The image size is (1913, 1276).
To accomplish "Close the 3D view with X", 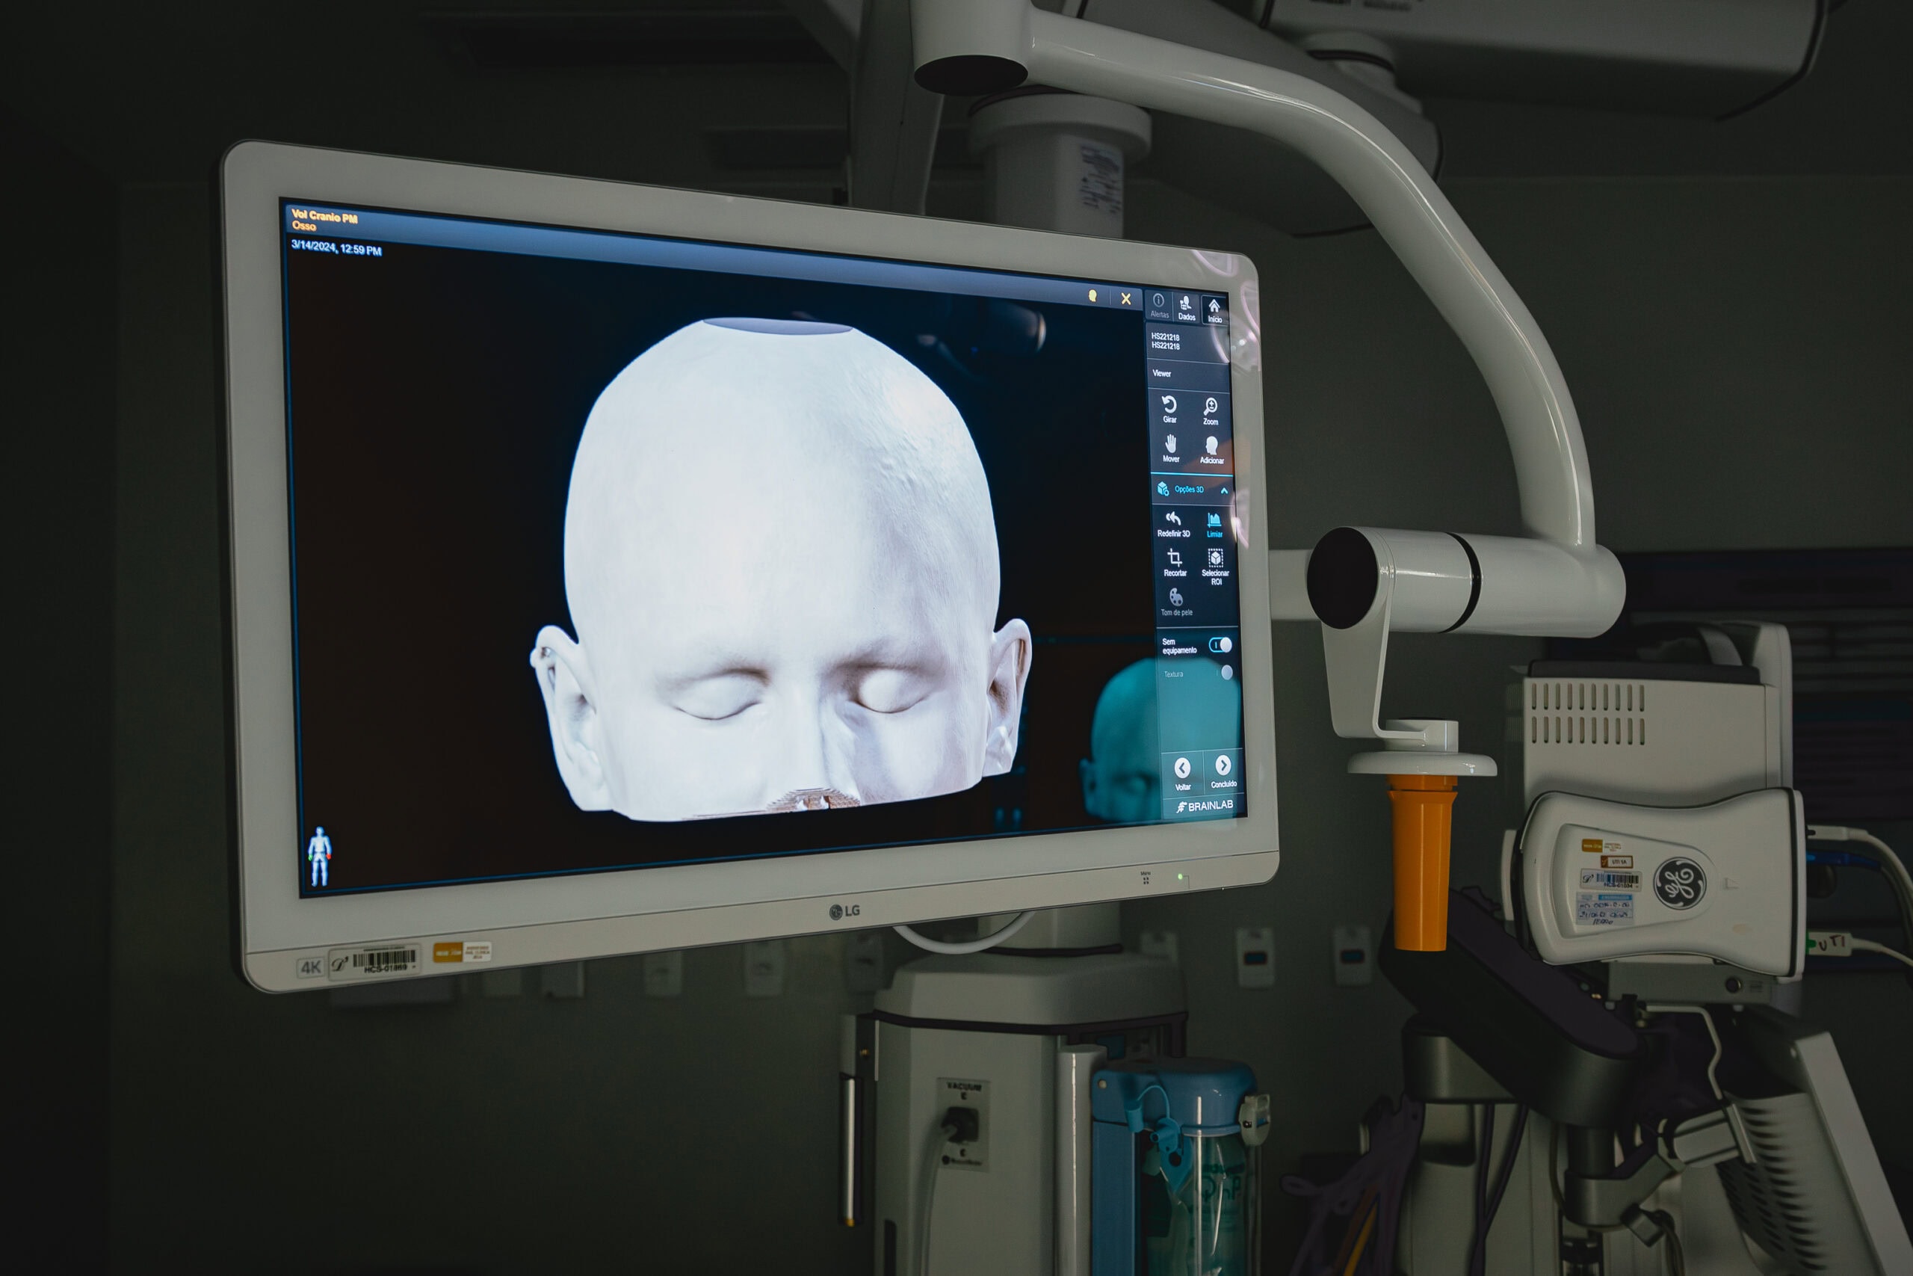I will (x=1125, y=299).
